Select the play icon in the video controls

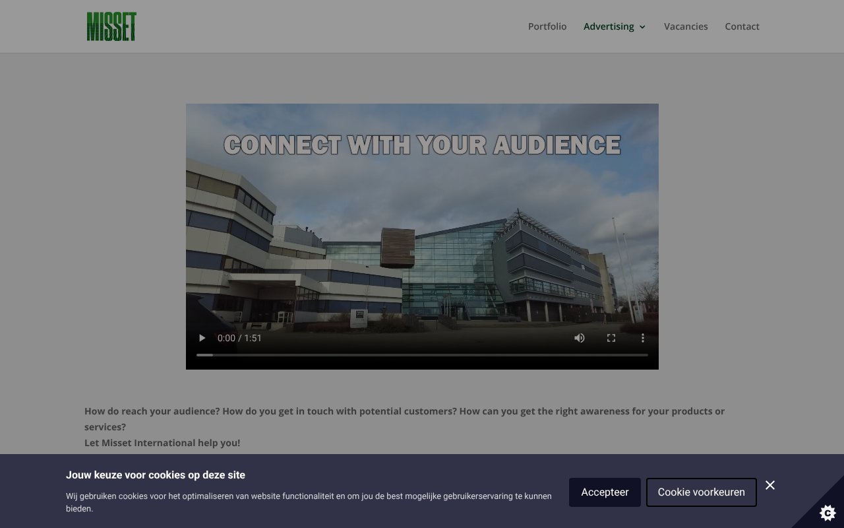(202, 337)
